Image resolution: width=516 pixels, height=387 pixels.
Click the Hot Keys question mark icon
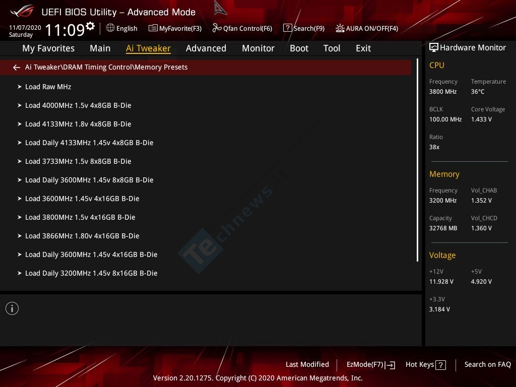click(440, 365)
